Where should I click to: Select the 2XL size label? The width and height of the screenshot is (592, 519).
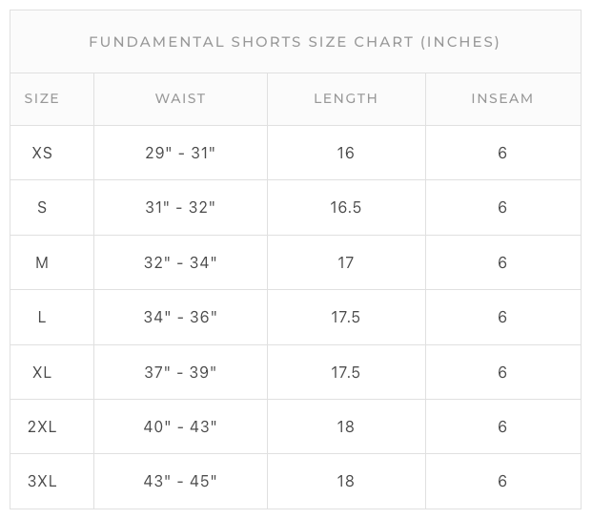click(x=42, y=426)
